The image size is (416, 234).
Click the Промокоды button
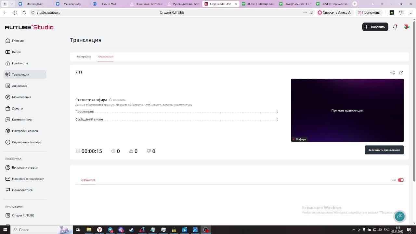[x=369, y=12]
